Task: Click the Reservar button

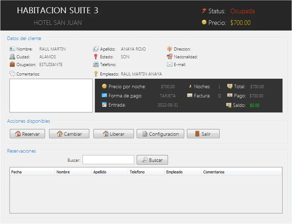Action: (x=27, y=134)
